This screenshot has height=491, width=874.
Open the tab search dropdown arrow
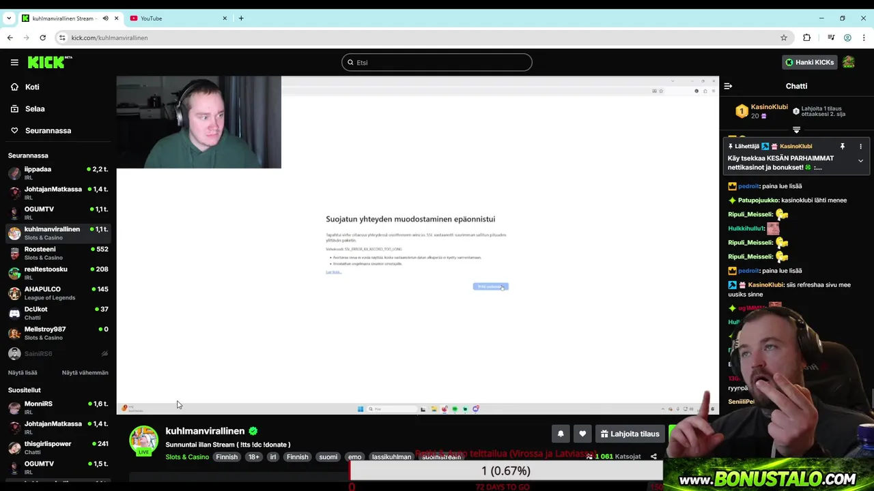point(8,18)
